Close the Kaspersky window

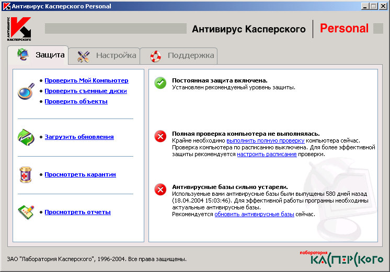[x=383, y=6]
